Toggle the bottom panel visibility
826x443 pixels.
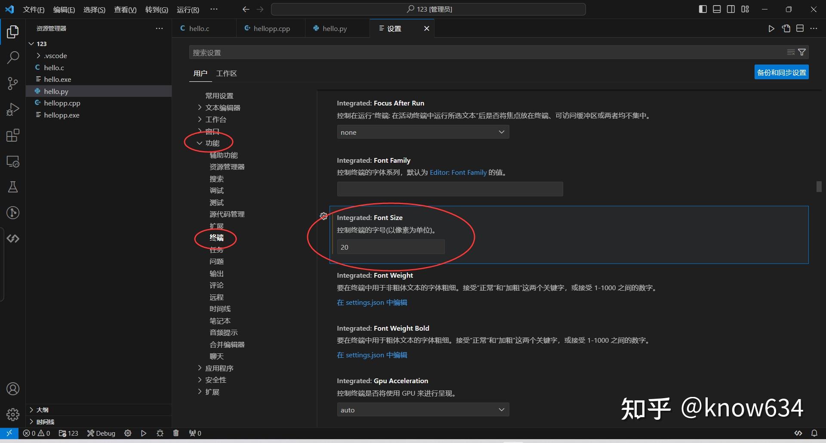click(x=717, y=9)
